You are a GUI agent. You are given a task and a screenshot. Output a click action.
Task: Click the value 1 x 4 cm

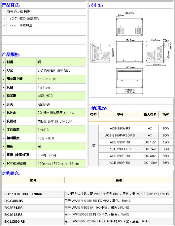coord(44,88)
